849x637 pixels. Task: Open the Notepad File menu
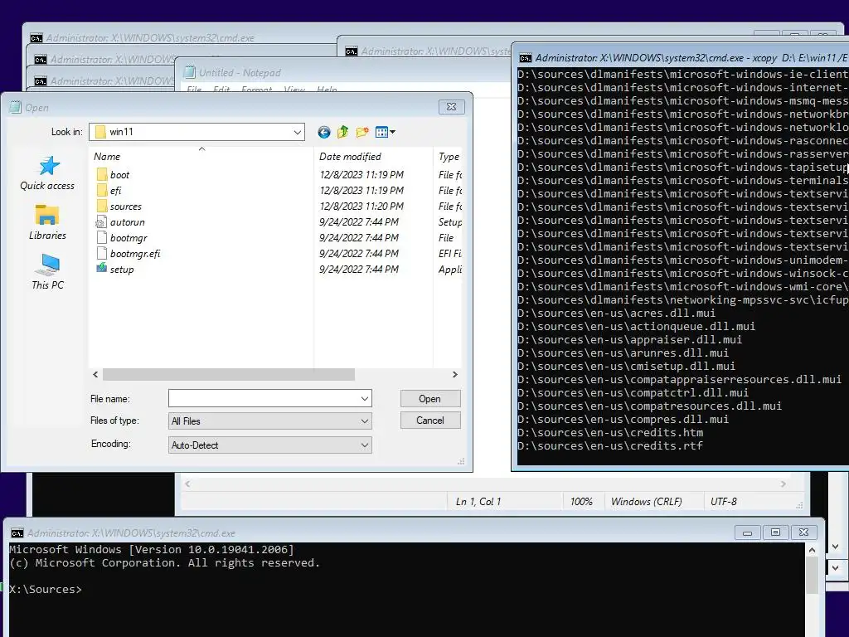tap(194, 90)
